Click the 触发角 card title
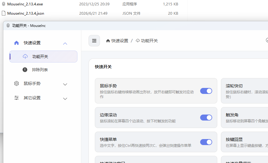Screen dimensions: 268x163 click(232, 115)
